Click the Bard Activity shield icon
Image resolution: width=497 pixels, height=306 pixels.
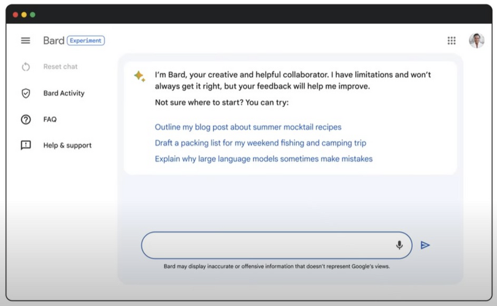click(26, 93)
